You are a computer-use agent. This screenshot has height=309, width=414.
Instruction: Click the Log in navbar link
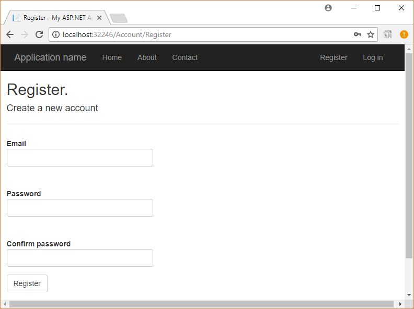pyautogui.click(x=373, y=57)
